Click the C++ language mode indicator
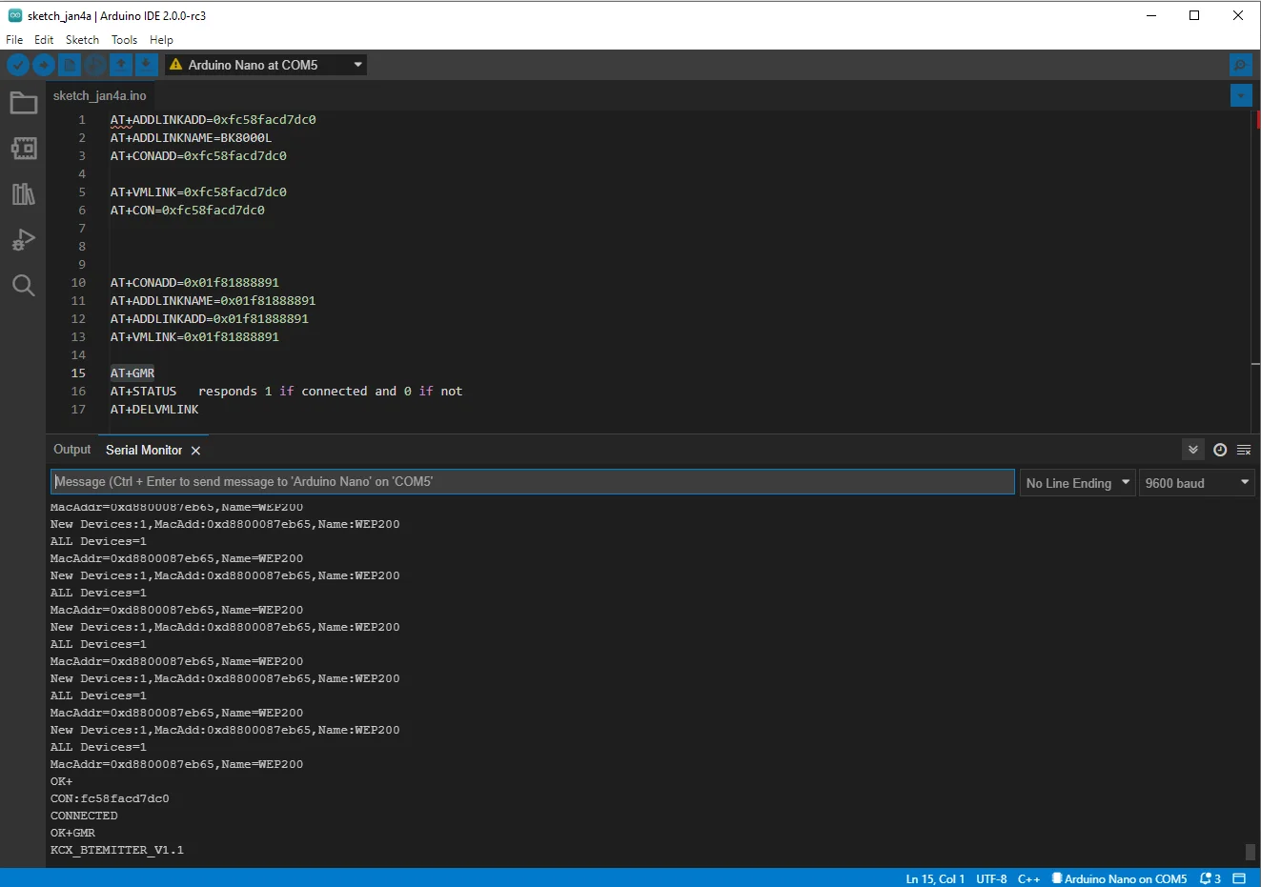Image resolution: width=1261 pixels, height=887 pixels. [x=1028, y=878]
